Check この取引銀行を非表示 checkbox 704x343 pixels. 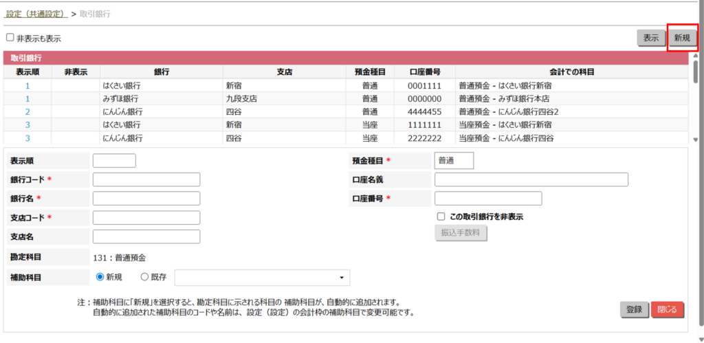tap(441, 217)
